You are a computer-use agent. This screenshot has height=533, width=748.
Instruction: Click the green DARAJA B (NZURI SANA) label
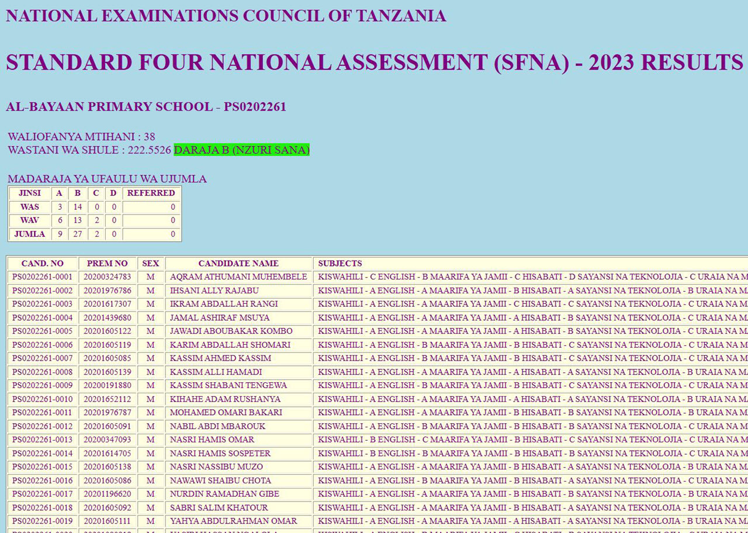click(241, 150)
